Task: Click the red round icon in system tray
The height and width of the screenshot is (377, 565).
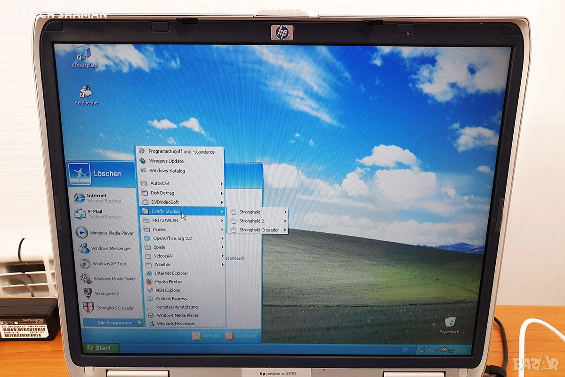Action: (436, 350)
